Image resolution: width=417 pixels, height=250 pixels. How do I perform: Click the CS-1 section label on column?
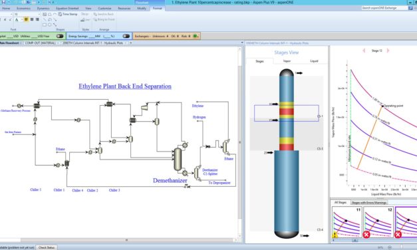tap(320, 116)
